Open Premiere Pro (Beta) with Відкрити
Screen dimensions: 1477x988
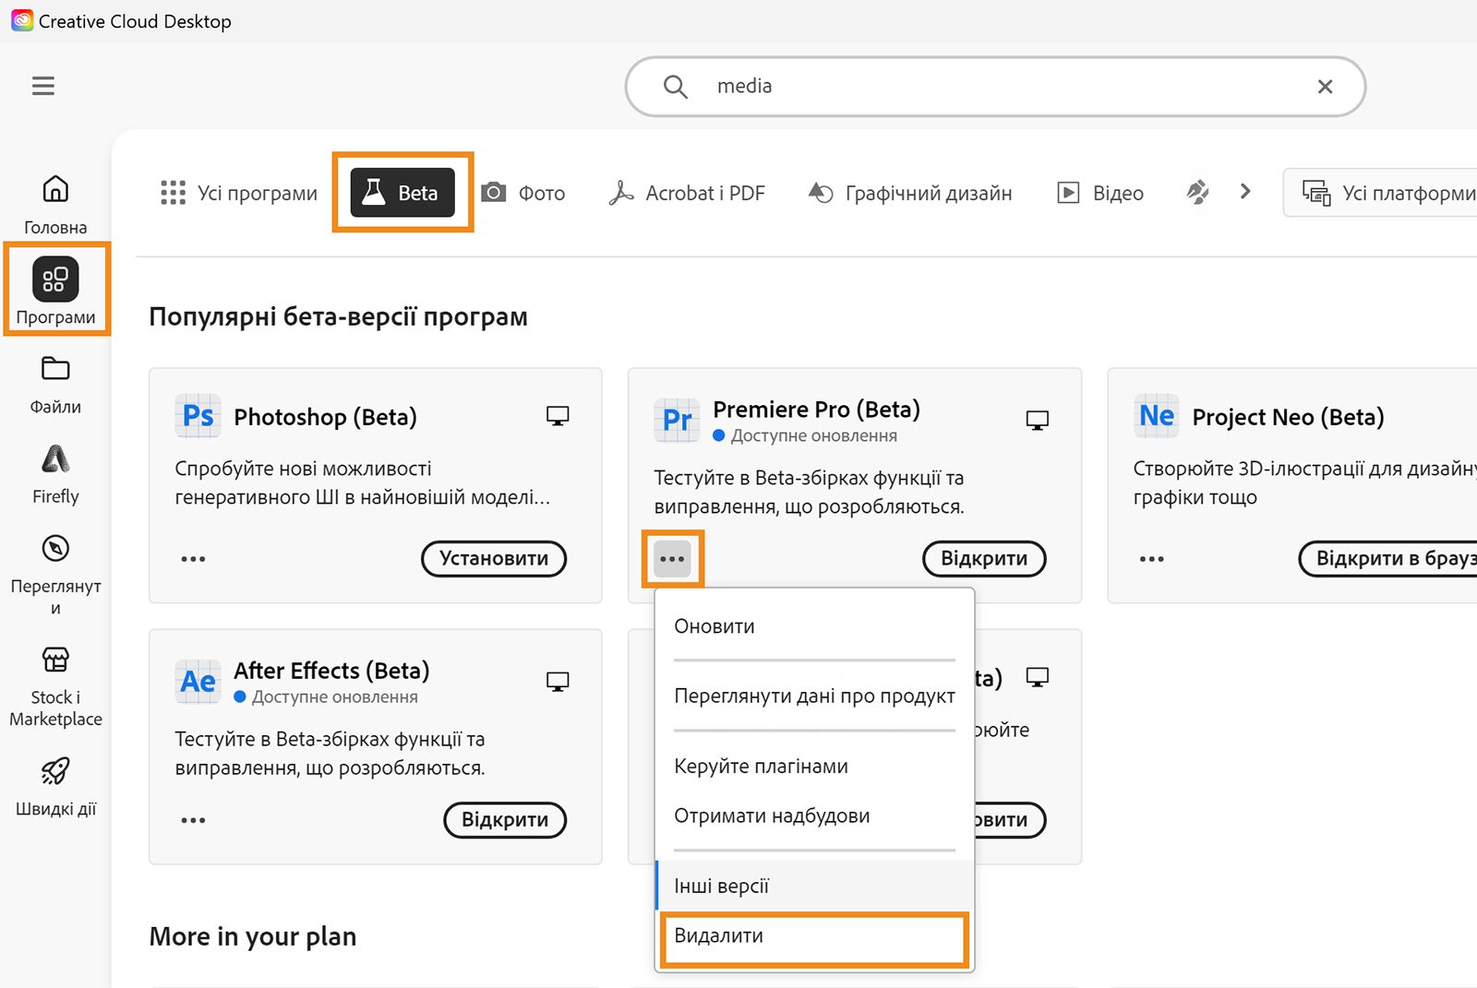click(x=984, y=559)
